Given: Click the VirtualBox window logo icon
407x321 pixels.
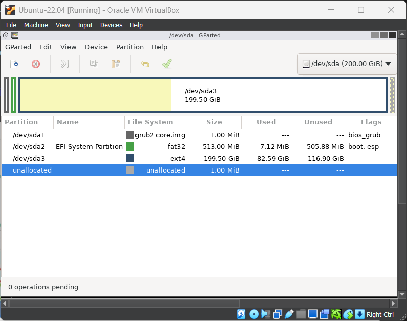Looking at the screenshot, I should pos(10,10).
